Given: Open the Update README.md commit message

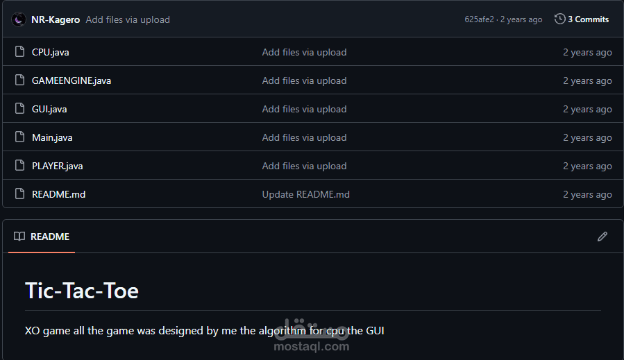Looking at the screenshot, I should pyautogui.click(x=305, y=194).
